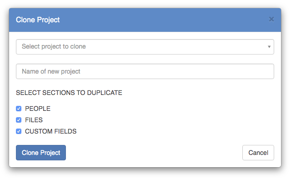291x179 pixels.
Task: Click the blue Clone Project button
Action: (41, 153)
